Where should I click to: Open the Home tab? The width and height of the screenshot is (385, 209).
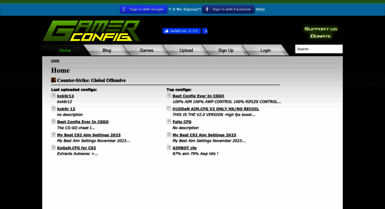pyautogui.click(x=65, y=50)
